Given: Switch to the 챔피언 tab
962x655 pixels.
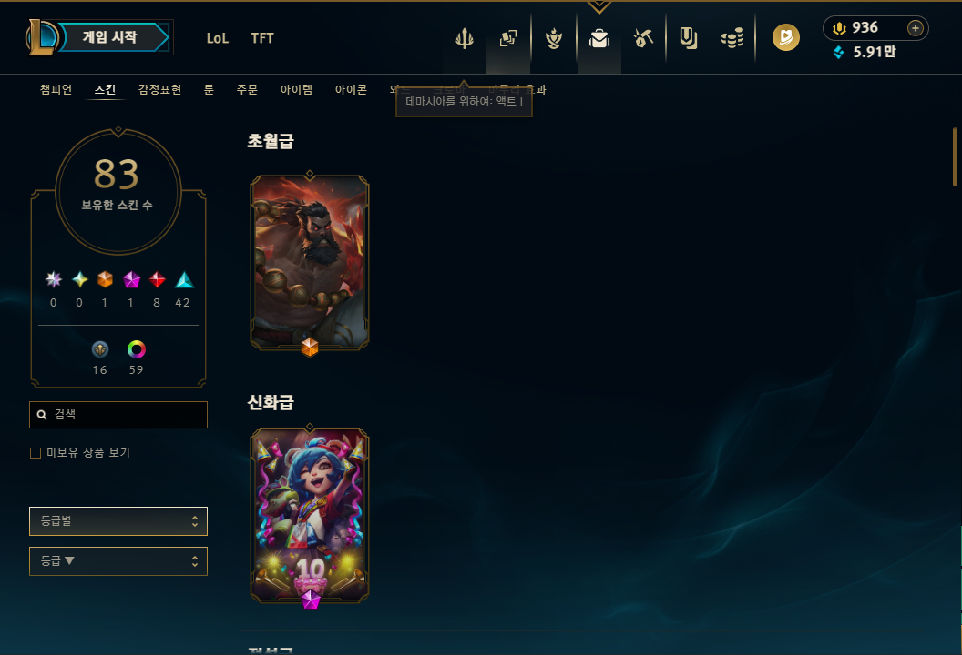Looking at the screenshot, I should [56, 89].
